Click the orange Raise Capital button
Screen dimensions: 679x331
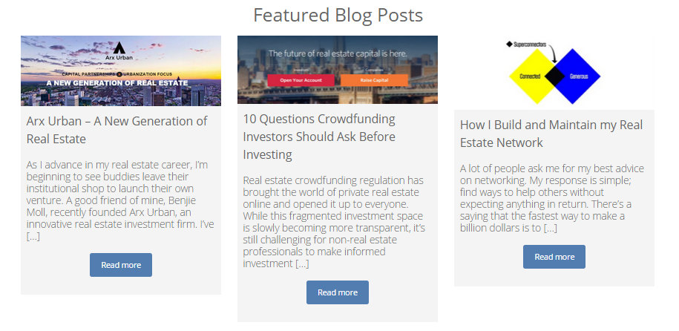(x=374, y=79)
